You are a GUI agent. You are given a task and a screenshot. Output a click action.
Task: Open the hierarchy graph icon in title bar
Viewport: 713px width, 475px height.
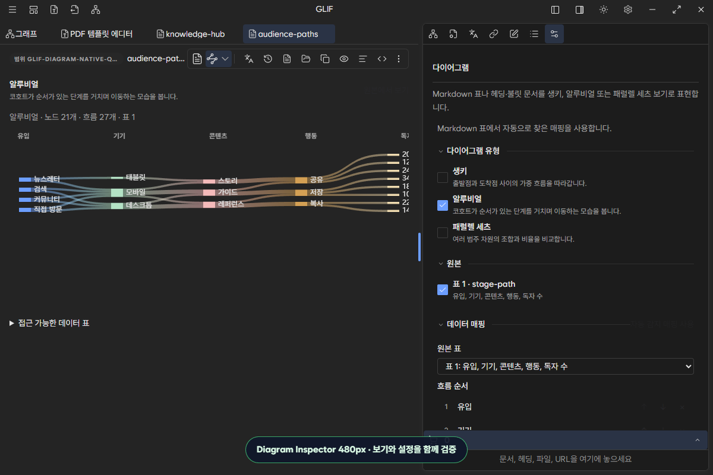96,9
